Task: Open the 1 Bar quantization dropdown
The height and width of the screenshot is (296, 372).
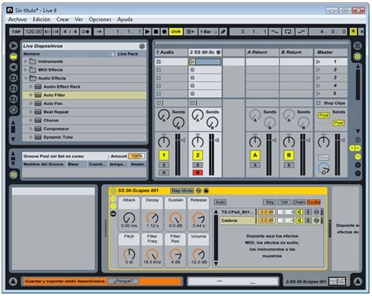Action: 208,31
